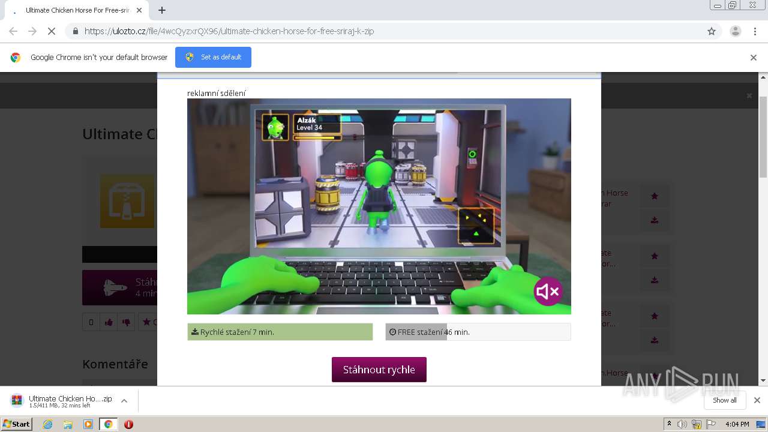Screen dimensions: 768x432
Task: Favorite the related Horse rar file
Action: (655, 196)
